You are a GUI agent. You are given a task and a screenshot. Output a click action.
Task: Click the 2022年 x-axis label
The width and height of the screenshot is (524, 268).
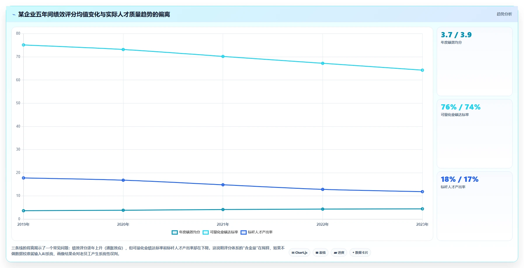click(323, 224)
